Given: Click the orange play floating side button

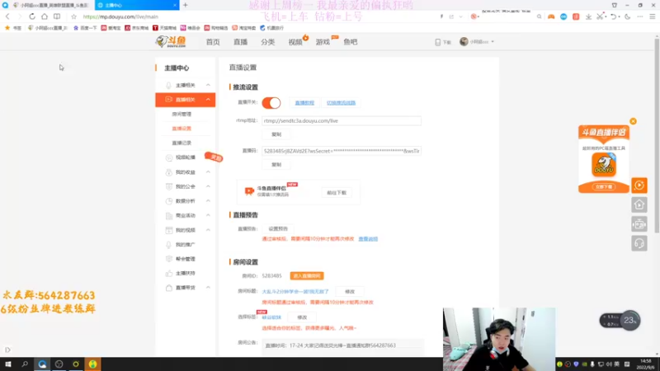Looking at the screenshot, I should tap(639, 185).
